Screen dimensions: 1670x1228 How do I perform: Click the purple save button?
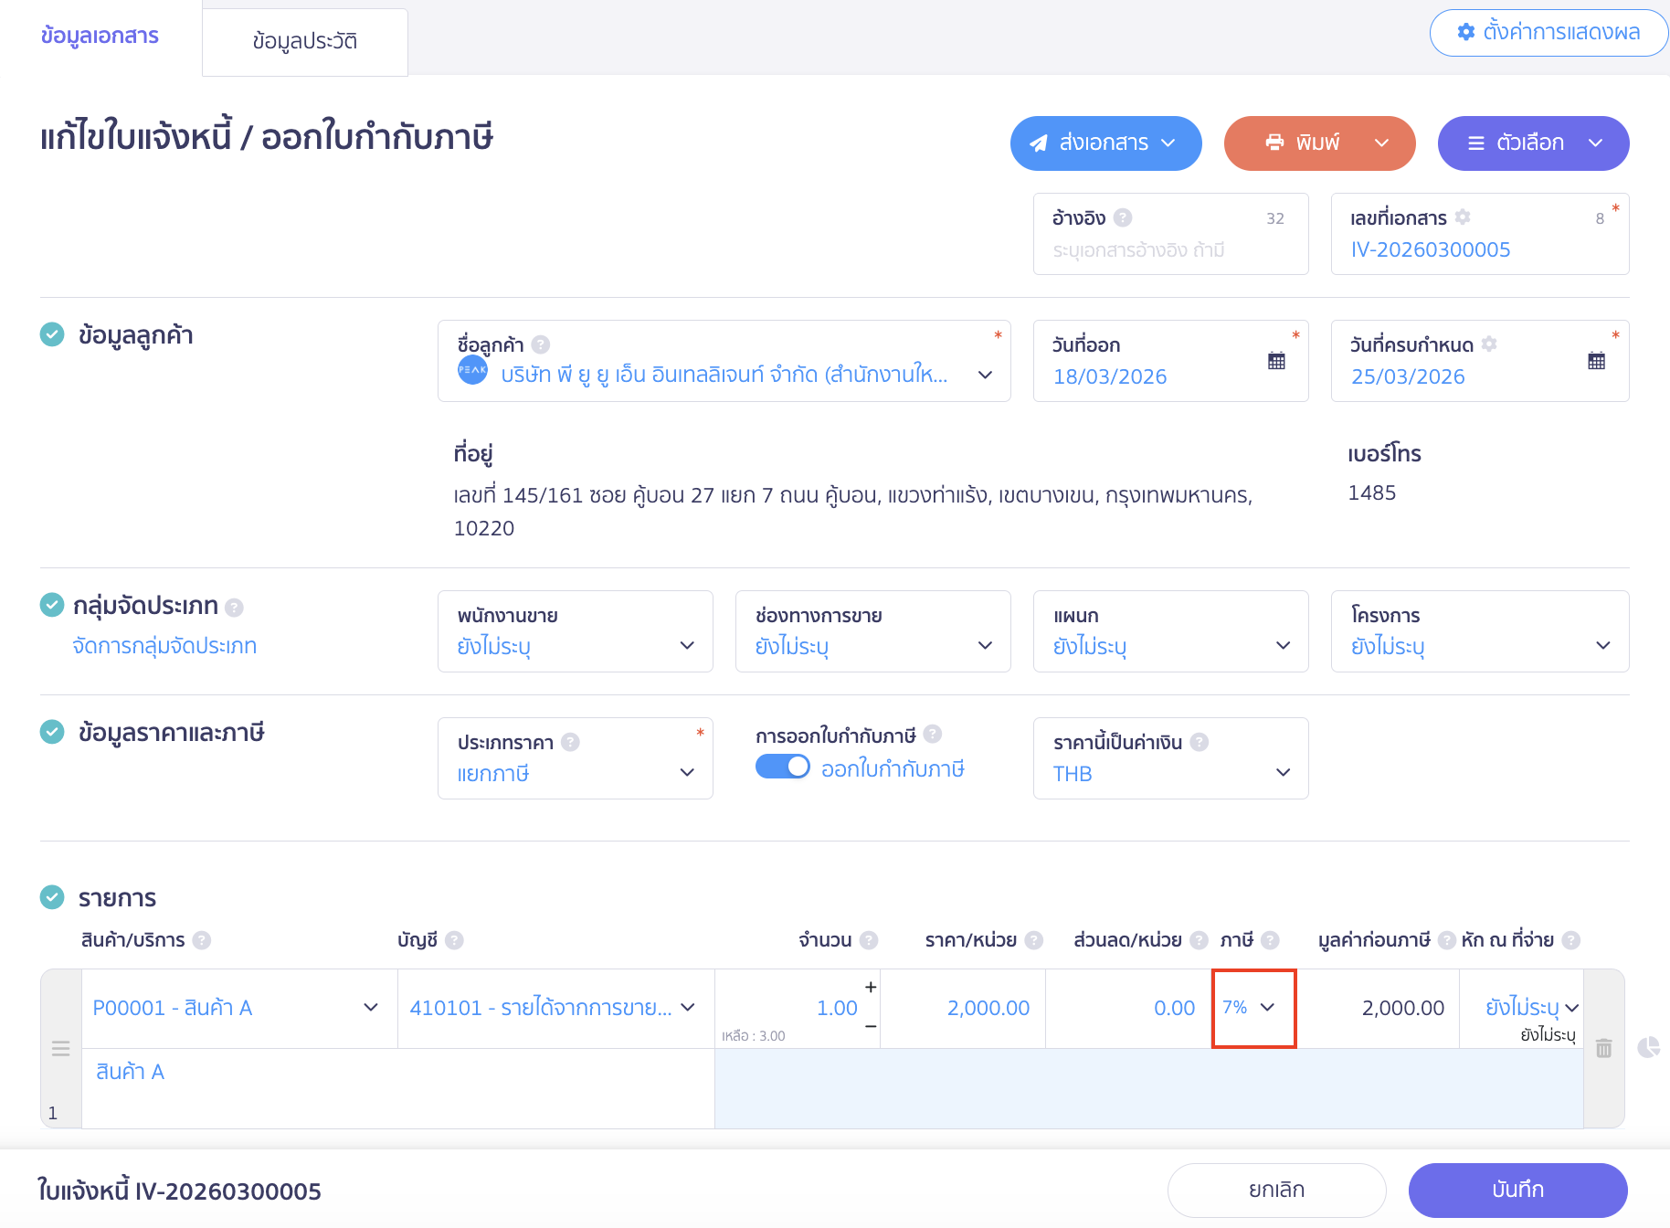(x=1517, y=1190)
